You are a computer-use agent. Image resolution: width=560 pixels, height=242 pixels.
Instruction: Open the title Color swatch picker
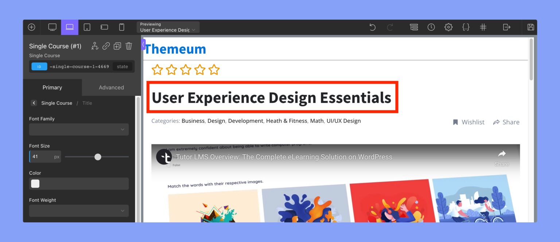[35, 183]
